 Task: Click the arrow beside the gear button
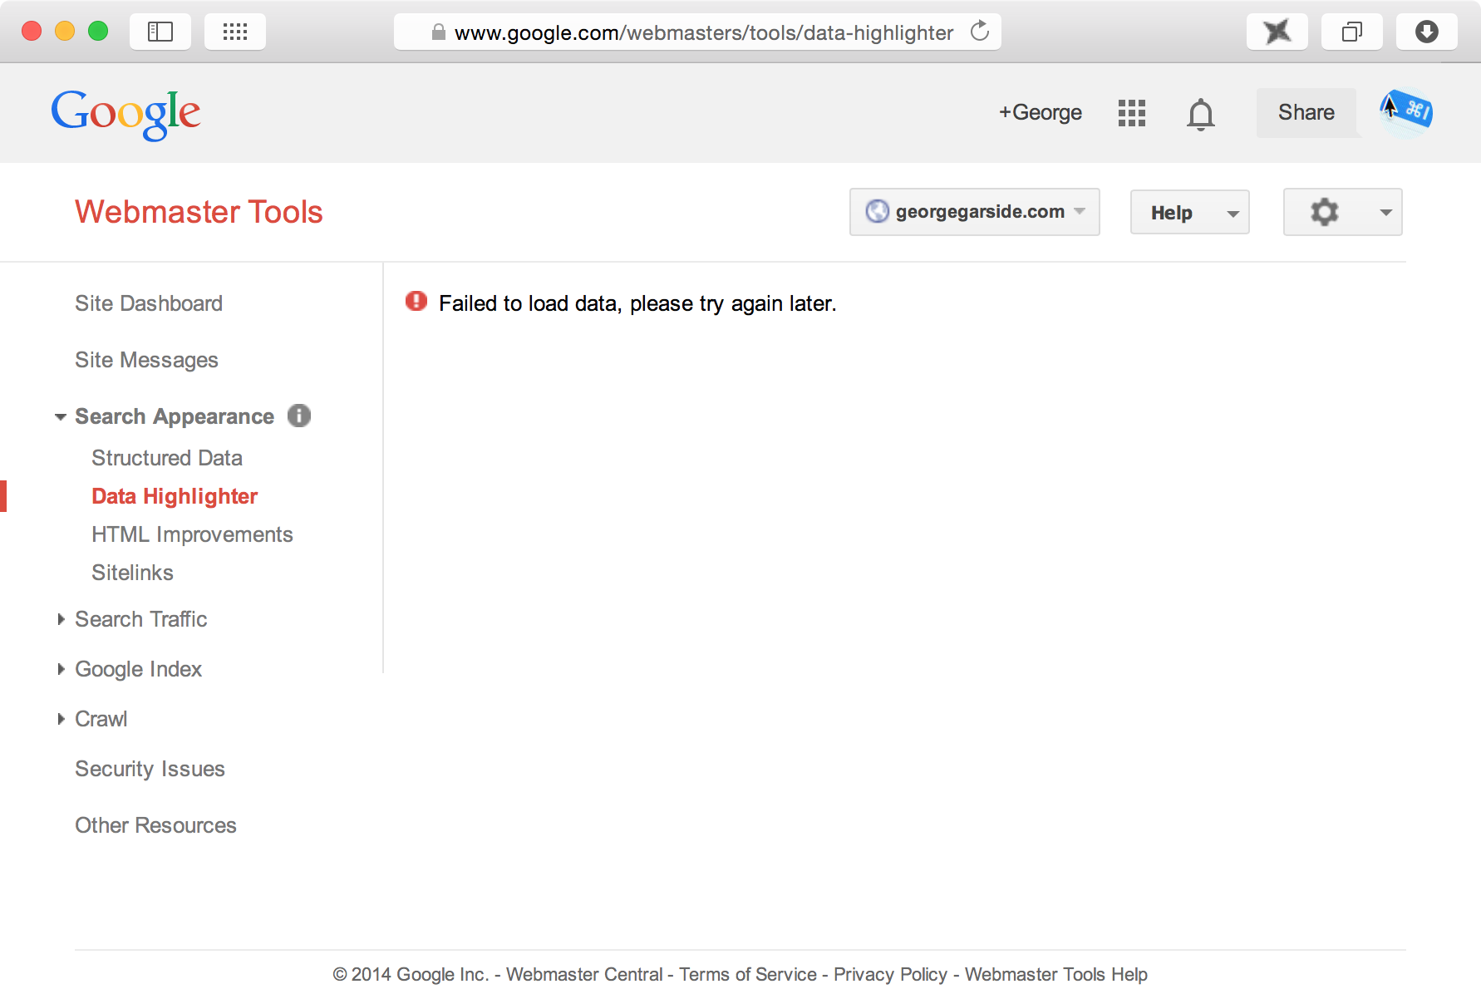(1385, 213)
